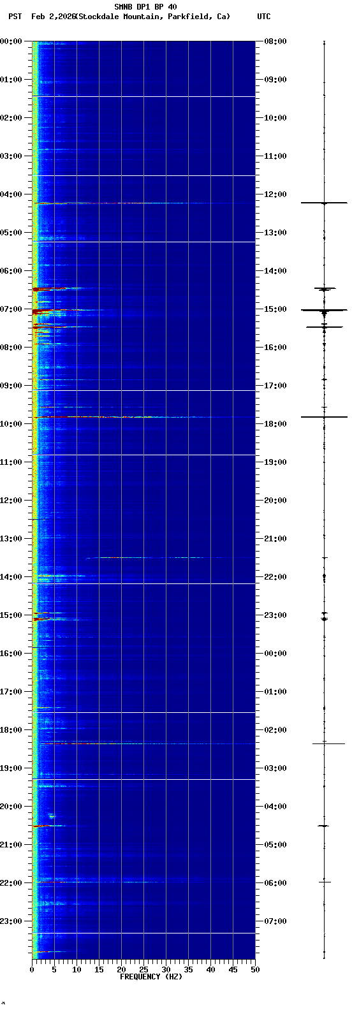Click the 13:00 label on PST axis
352x1010 pixels.
coord(11,539)
